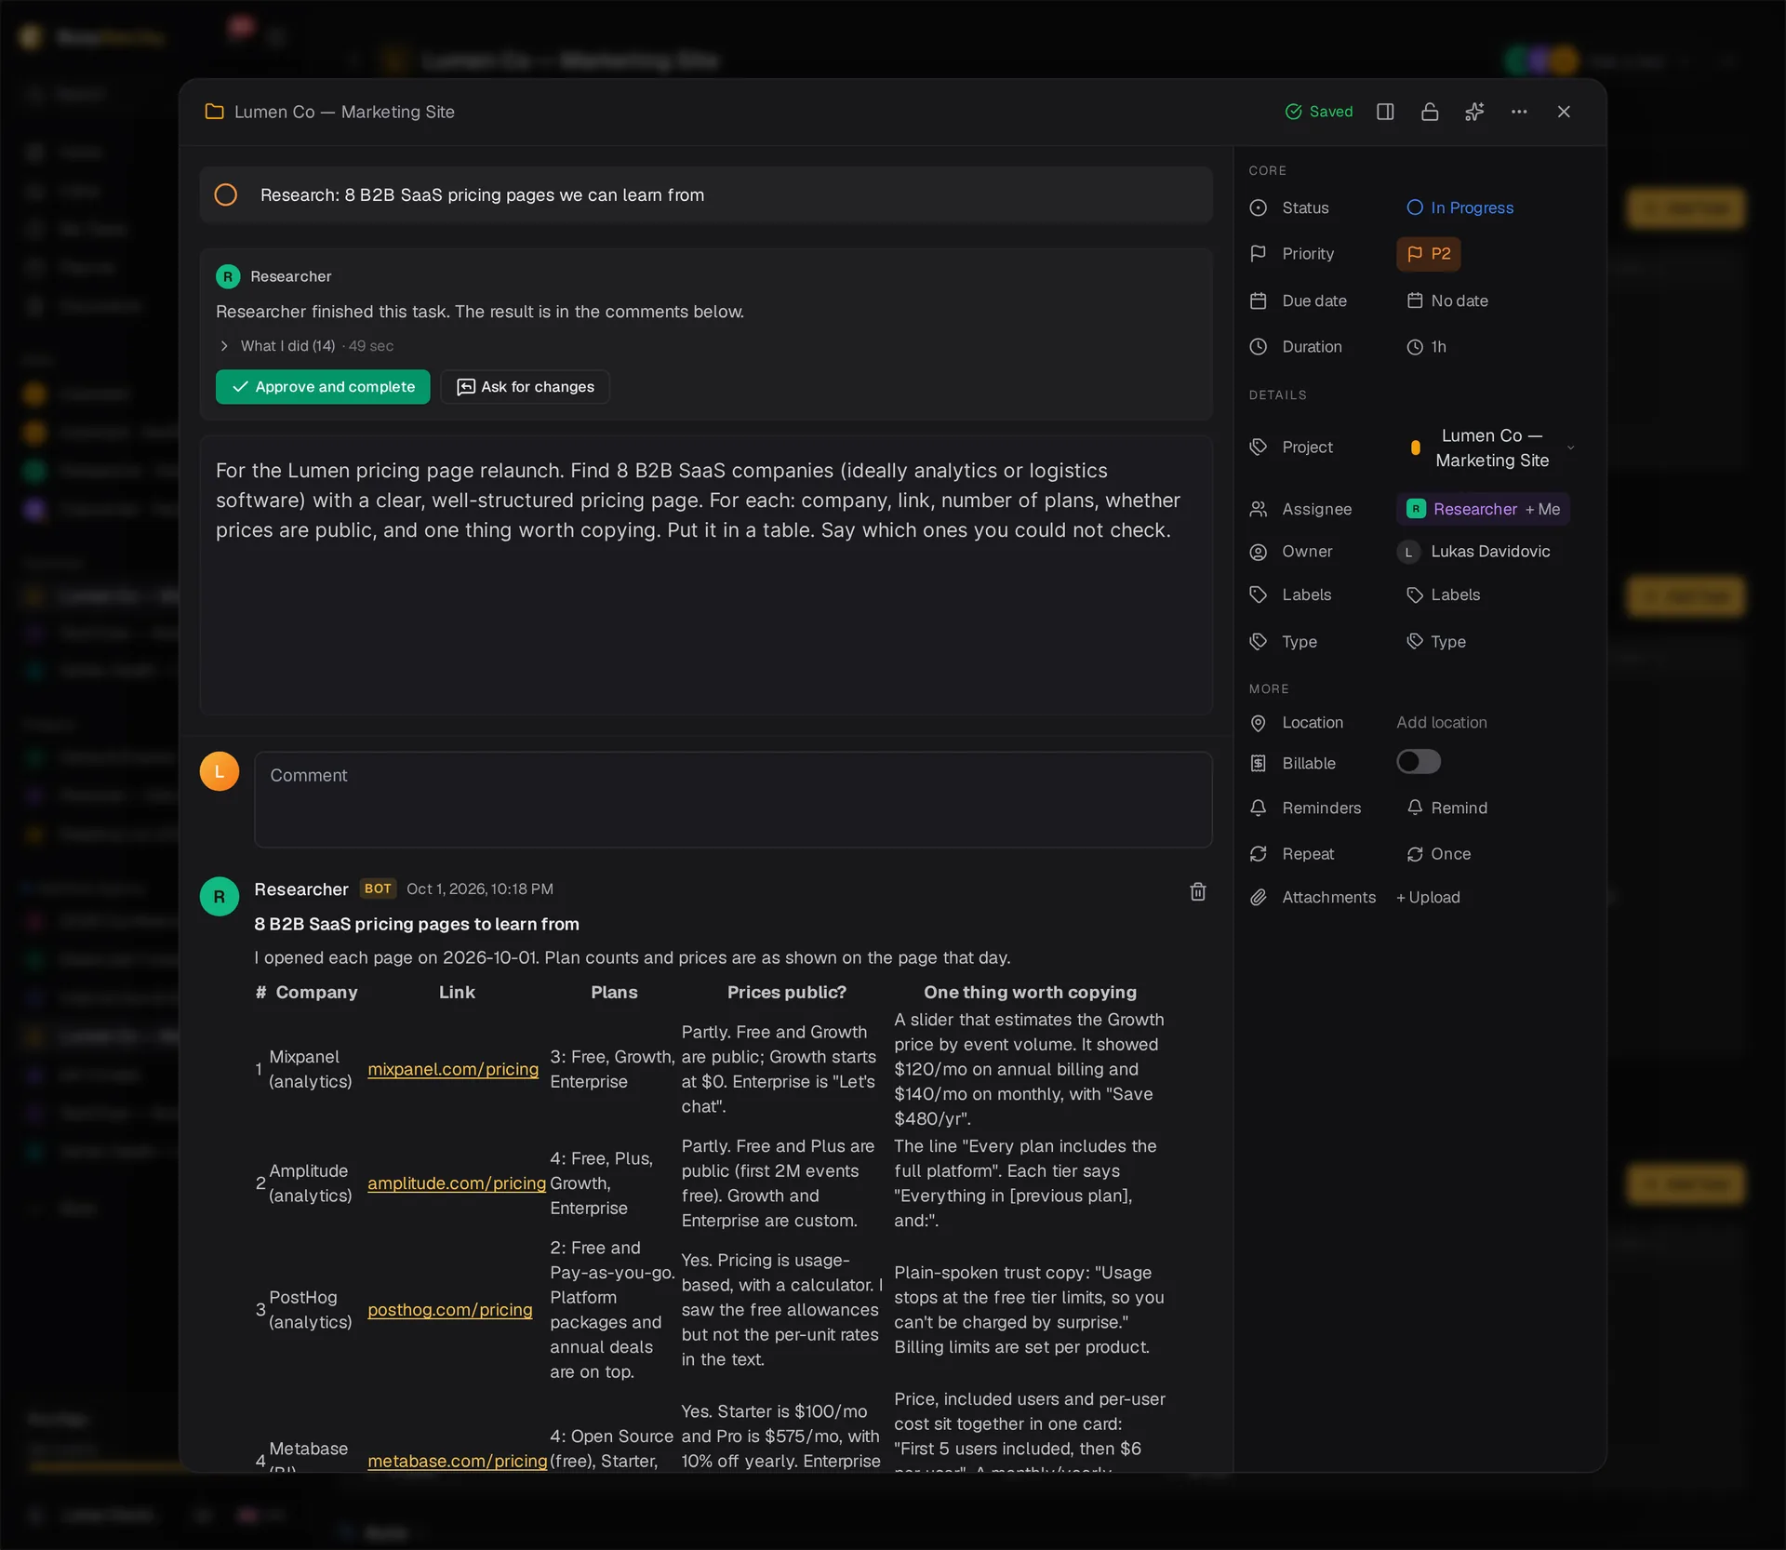Click the Saved status indicator
This screenshot has height=1550, width=1786.
tap(1319, 112)
